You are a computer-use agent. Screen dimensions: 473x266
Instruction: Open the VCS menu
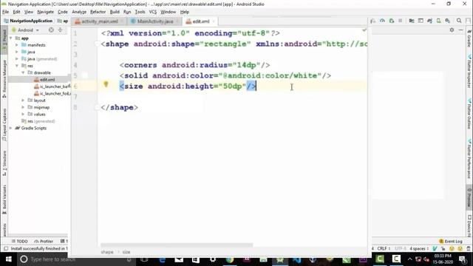153,12
